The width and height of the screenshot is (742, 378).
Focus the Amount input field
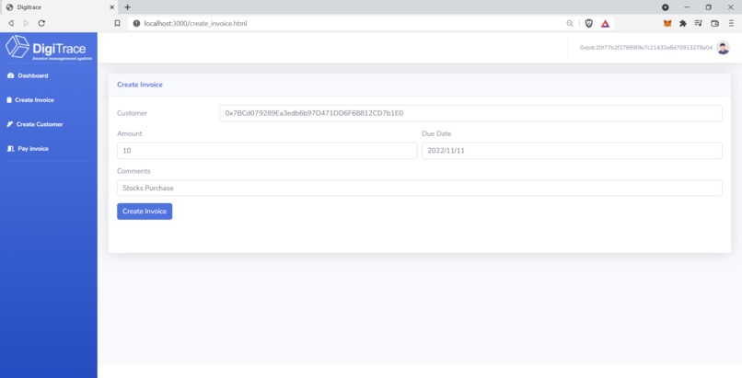coord(267,151)
